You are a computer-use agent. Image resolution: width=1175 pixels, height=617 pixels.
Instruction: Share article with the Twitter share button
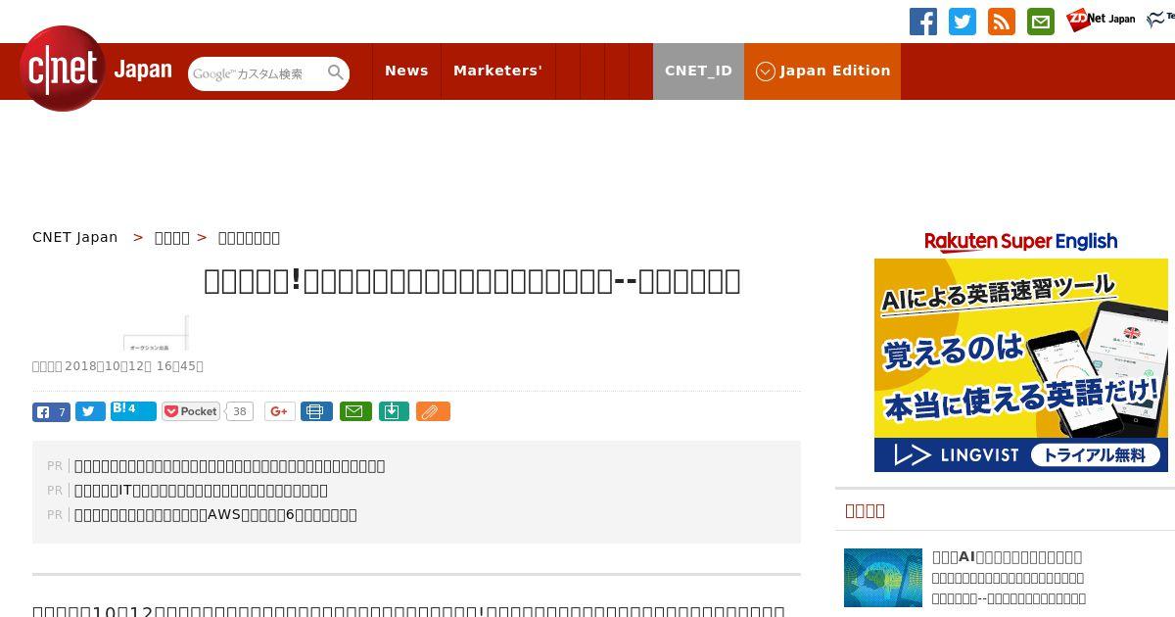click(90, 412)
